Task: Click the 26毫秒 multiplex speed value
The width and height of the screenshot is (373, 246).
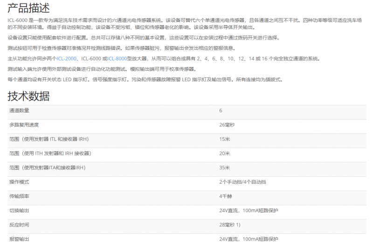Action: pos(227,125)
